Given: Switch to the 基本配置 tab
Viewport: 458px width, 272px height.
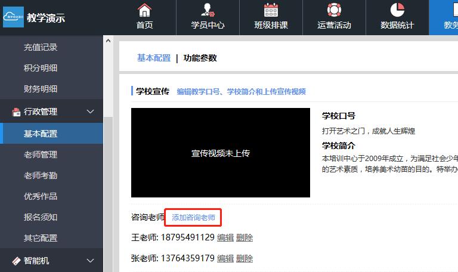Looking at the screenshot, I should (154, 58).
